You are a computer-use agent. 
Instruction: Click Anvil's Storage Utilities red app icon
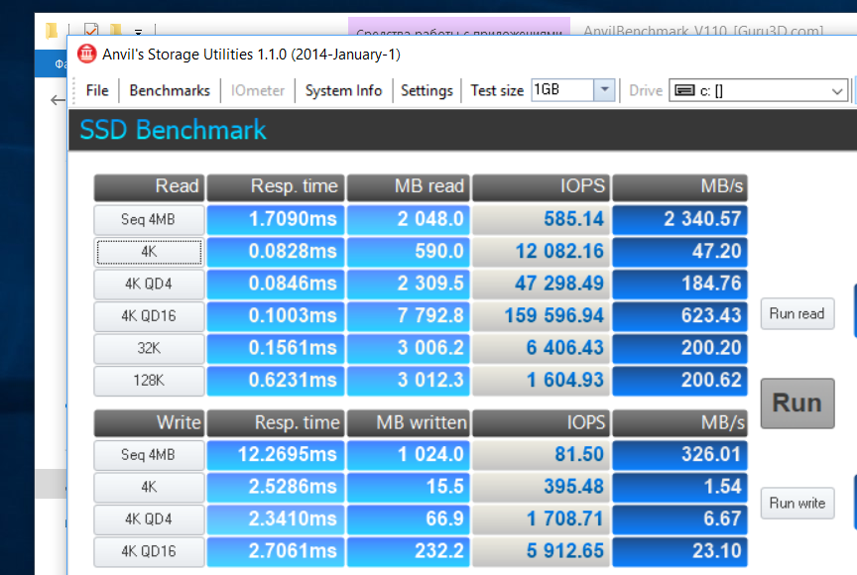pos(86,55)
